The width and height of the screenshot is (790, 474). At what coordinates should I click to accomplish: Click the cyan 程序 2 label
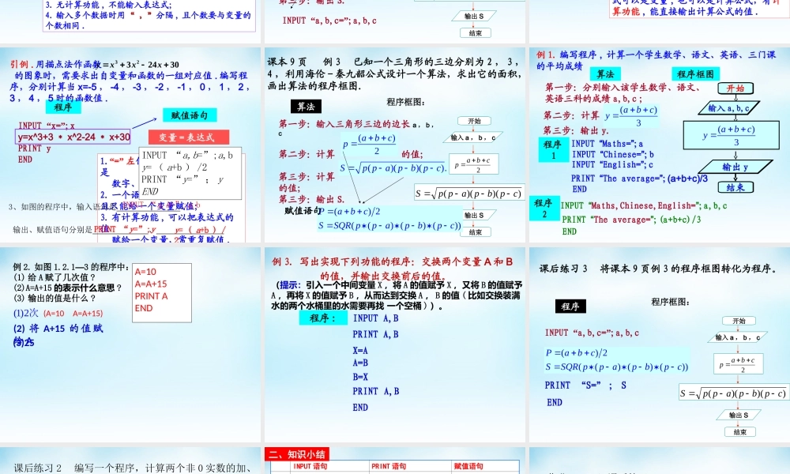click(x=544, y=208)
